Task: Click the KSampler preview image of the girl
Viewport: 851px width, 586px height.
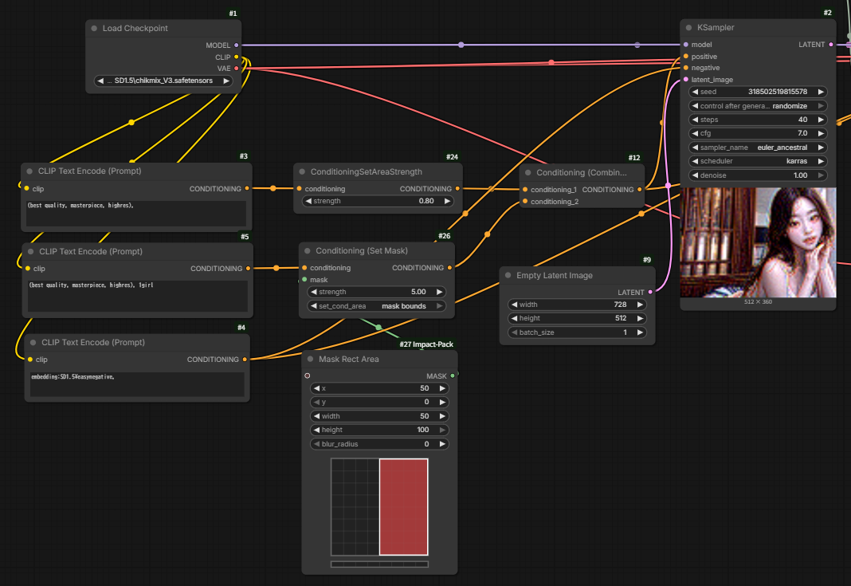Action: [x=759, y=242]
